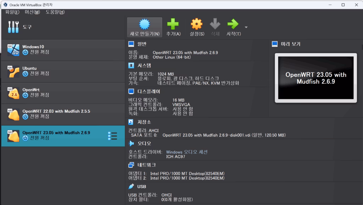The height and width of the screenshot is (205, 363).
Task: Open the 디스플레이 section header
Action: (149, 92)
